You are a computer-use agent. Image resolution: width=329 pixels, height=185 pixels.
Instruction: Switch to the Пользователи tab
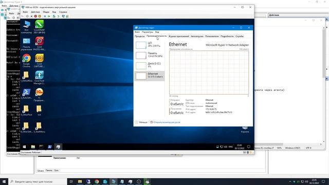(x=212, y=36)
